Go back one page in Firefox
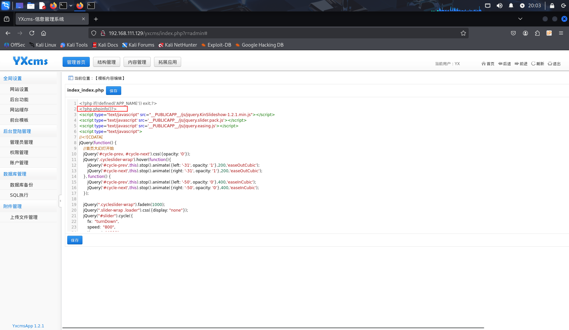This screenshot has height=330, width=569. [x=8, y=33]
